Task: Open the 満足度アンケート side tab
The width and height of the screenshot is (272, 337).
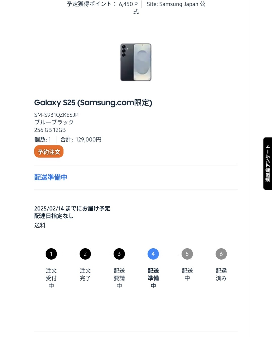Action: 268,164
